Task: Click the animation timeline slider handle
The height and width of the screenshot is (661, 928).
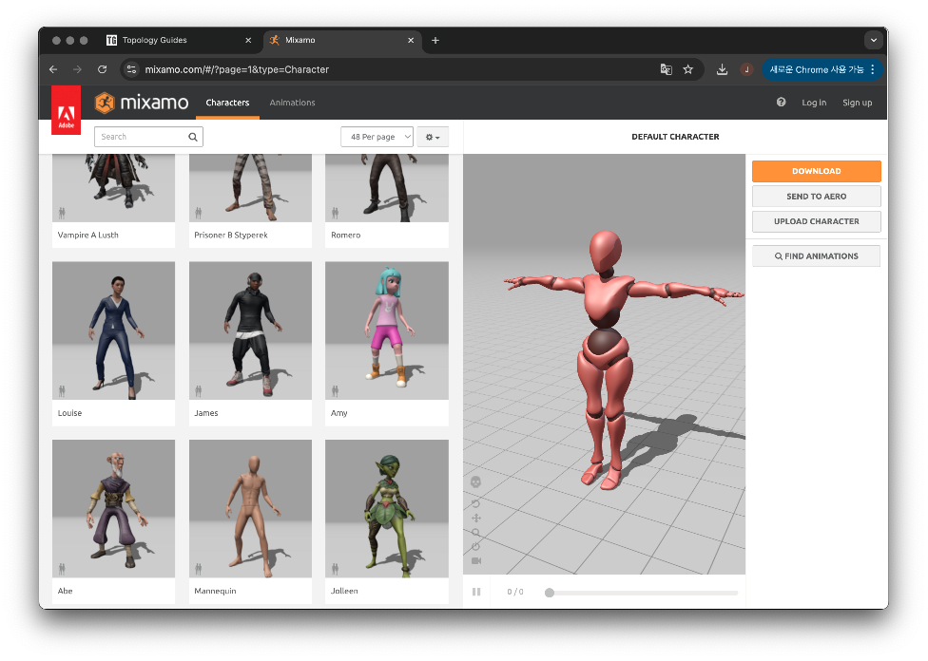Action: pyautogui.click(x=550, y=593)
